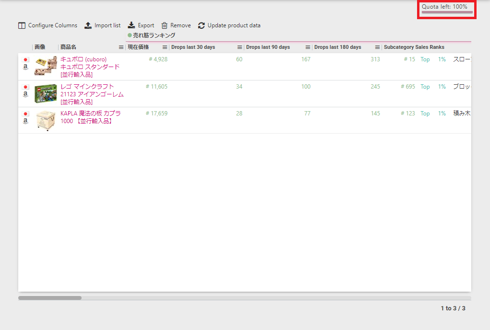Sort by Drops last 90 days header
Viewport: 490px width, 330px height.
(268, 47)
